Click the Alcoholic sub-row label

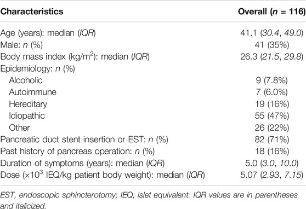coord(26,80)
